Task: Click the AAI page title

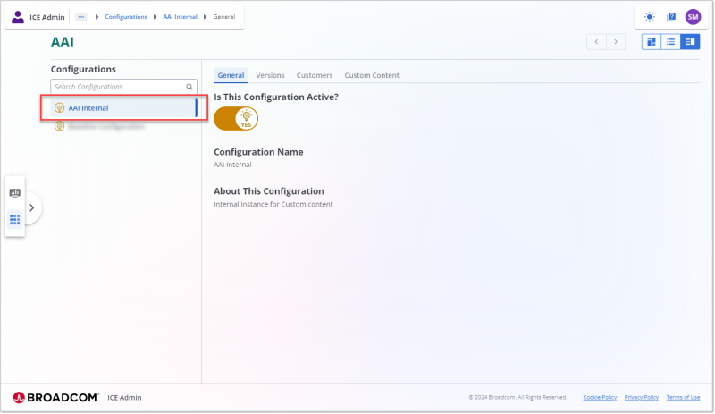Action: coord(63,42)
